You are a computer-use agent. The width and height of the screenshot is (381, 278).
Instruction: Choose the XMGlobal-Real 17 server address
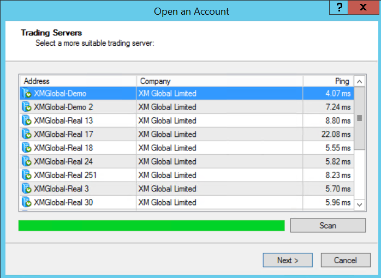(63, 134)
